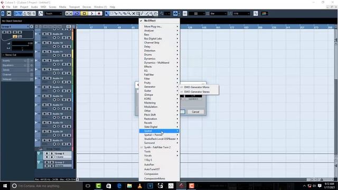Image resolution: width=338 pixels, height=190 pixels.
Task: Open the Notepad inspector section
Action: (17, 79)
